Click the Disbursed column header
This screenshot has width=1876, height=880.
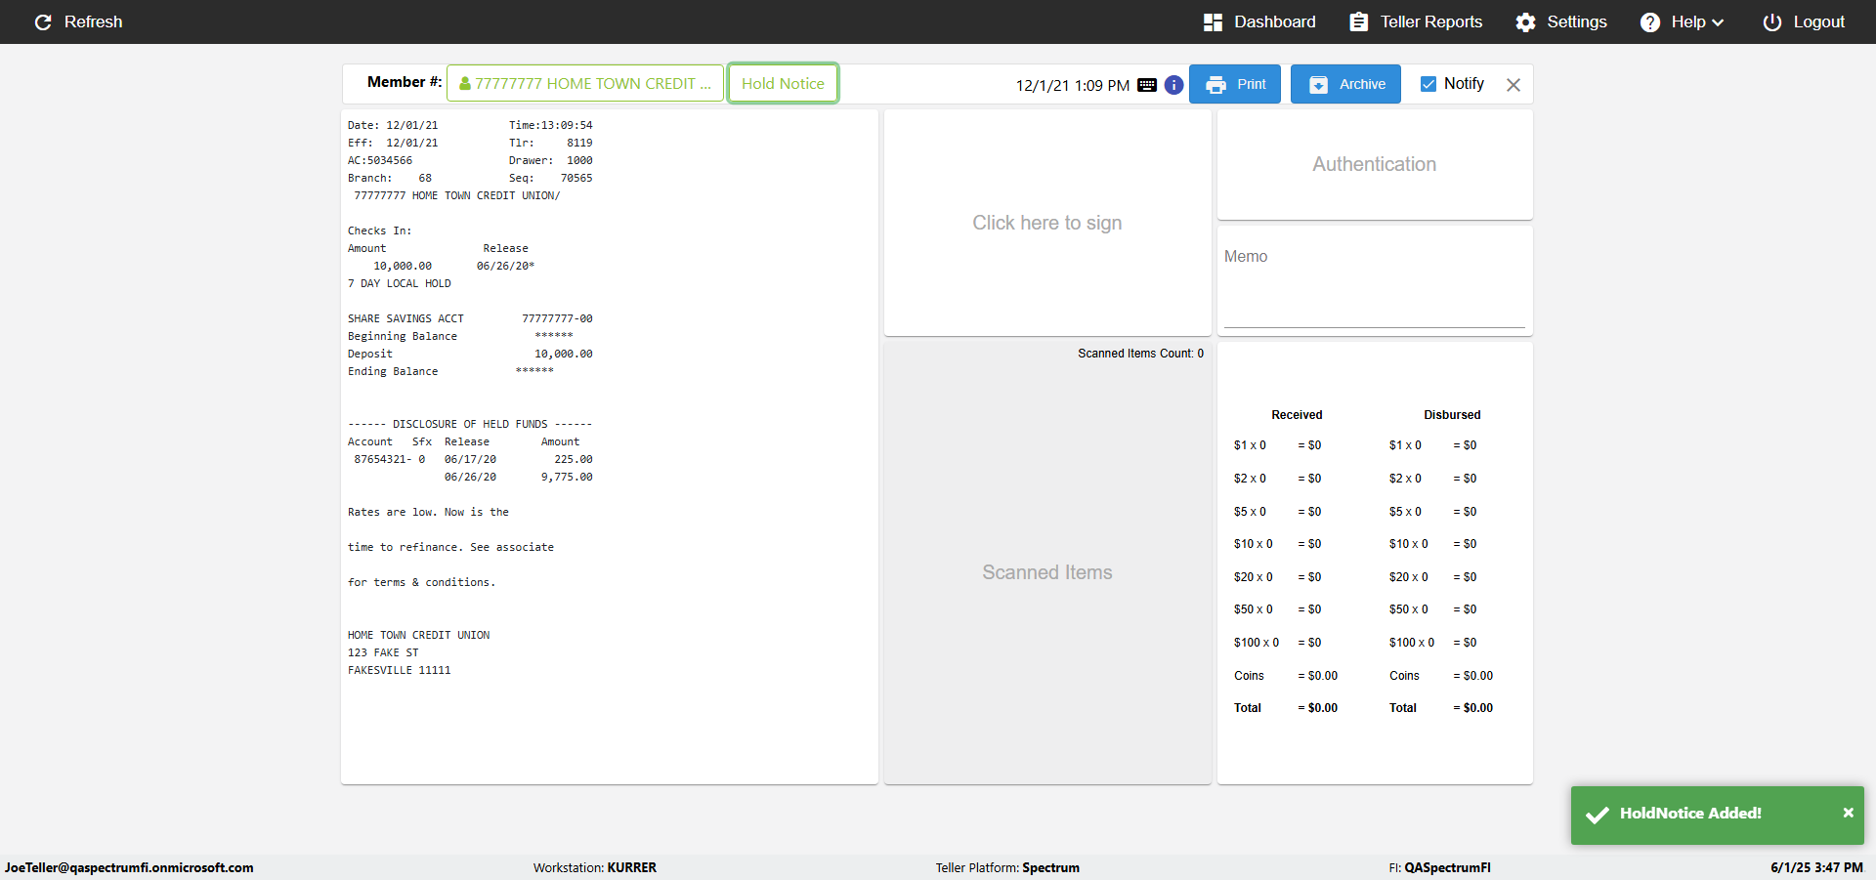point(1452,415)
